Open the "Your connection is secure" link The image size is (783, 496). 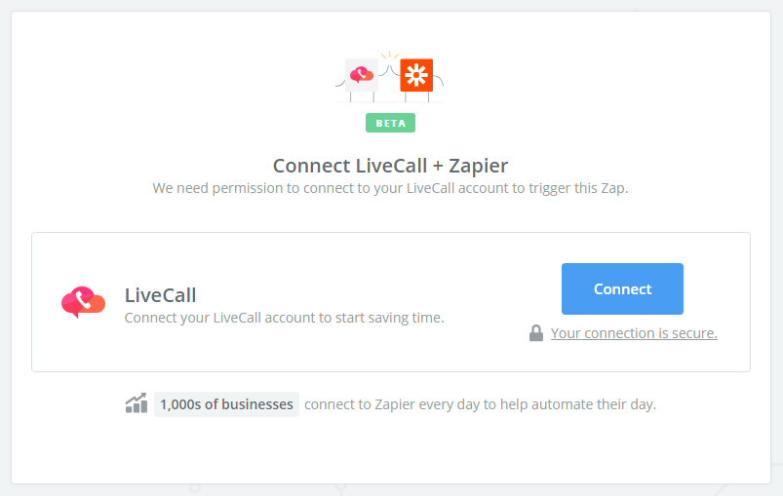click(634, 333)
